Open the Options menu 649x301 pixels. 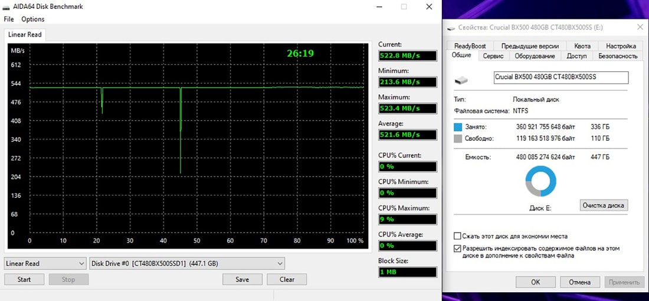(32, 19)
